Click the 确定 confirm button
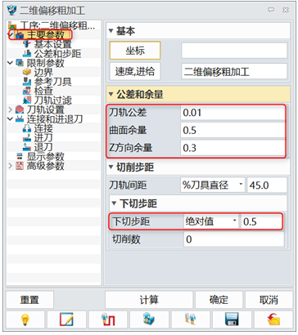Screen dimensions: 298x335 click(219, 300)
